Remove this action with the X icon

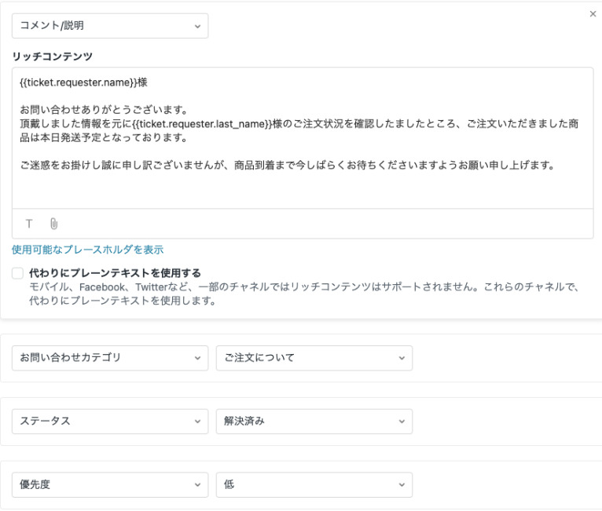click(x=593, y=14)
